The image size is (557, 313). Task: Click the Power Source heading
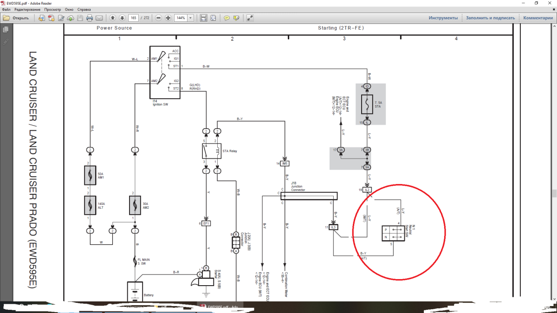click(x=114, y=28)
